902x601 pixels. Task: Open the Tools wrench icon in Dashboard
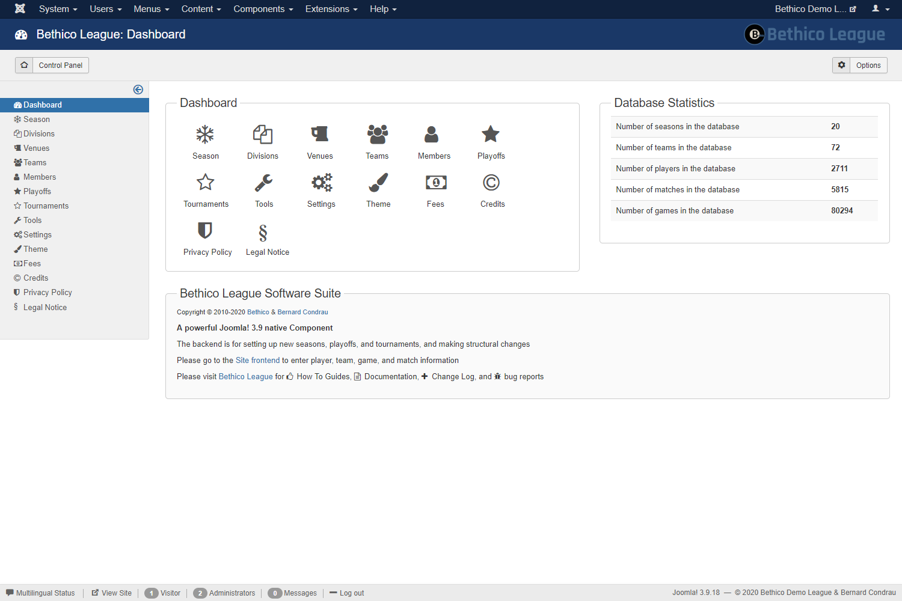pyautogui.click(x=263, y=183)
